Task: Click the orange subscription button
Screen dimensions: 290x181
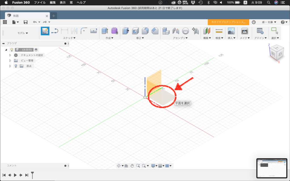Action: [x=229, y=22]
